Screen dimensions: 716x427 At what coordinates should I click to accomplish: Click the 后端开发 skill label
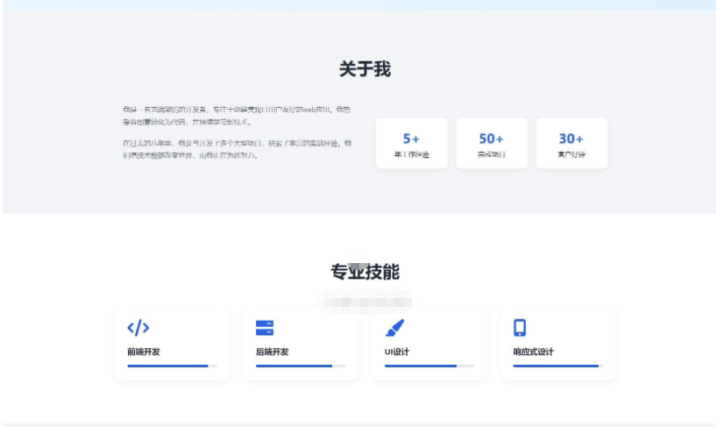273,352
